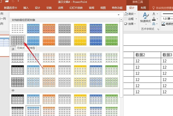Choose light blue grid table style
The width and height of the screenshot is (173, 116).
click(x=33, y=82)
